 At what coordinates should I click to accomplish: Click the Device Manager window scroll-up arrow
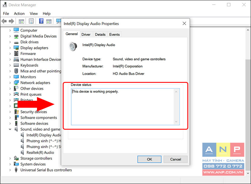coord(248,30)
